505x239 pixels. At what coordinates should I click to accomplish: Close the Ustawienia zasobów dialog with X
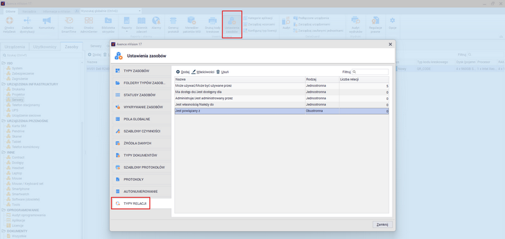tap(391, 44)
